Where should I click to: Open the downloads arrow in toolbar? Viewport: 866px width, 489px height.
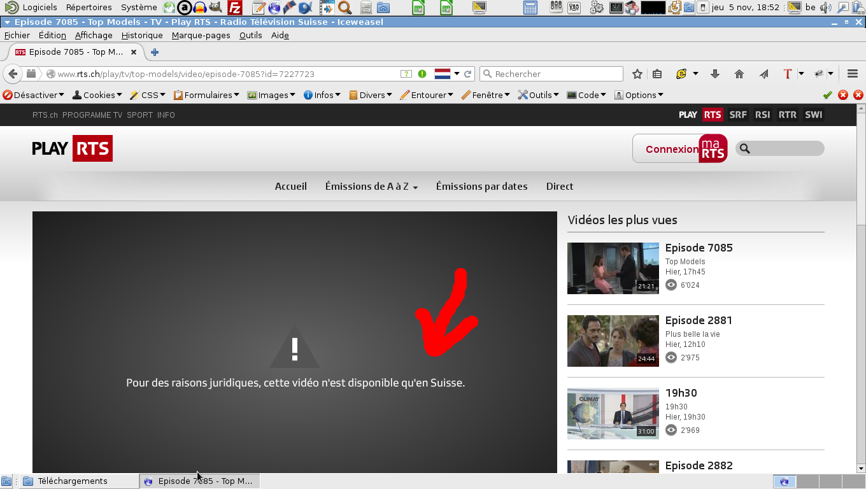click(x=715, y=74)
